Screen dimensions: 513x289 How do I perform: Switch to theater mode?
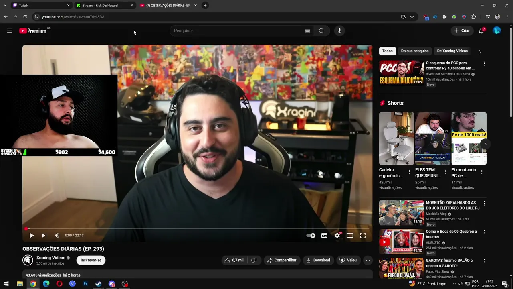click(350, 236)
